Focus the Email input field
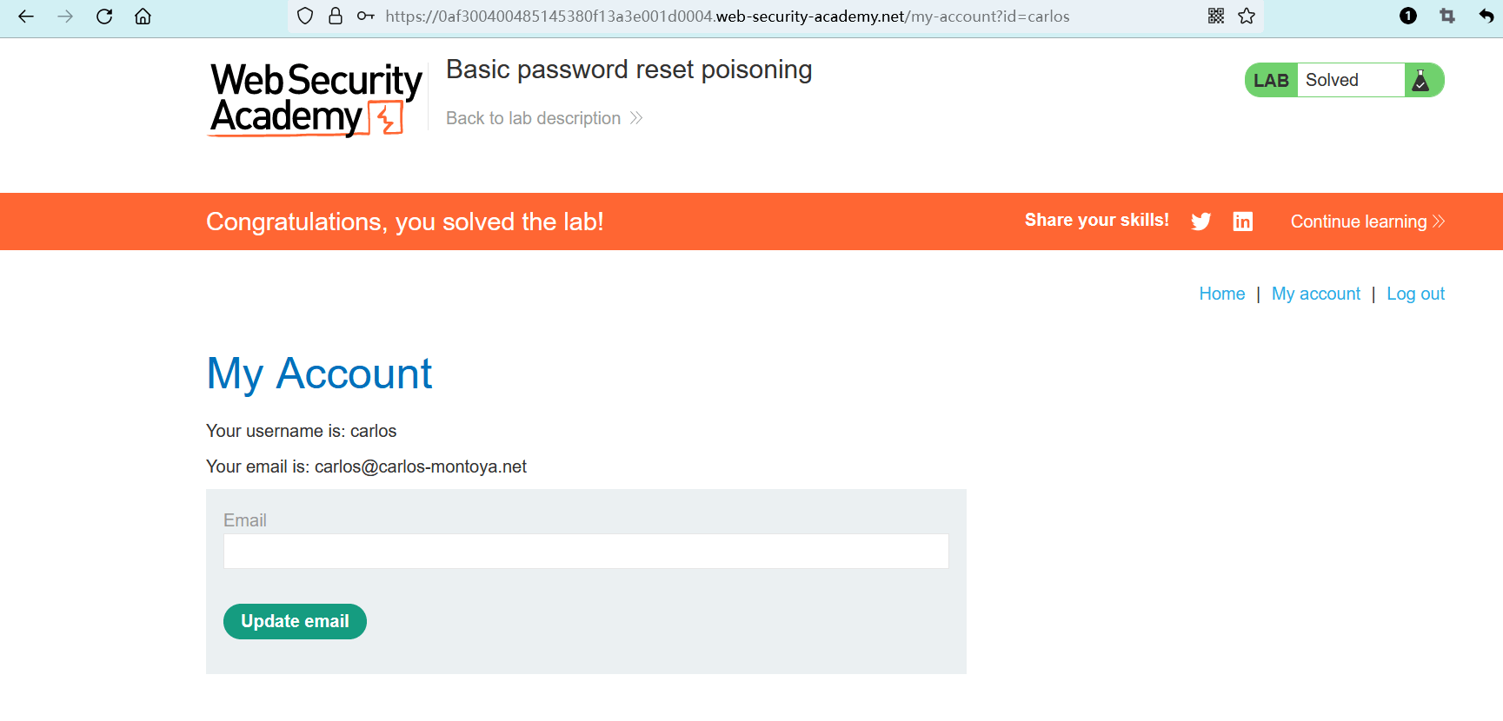The image size is (1503, 721). coord(586,552)
